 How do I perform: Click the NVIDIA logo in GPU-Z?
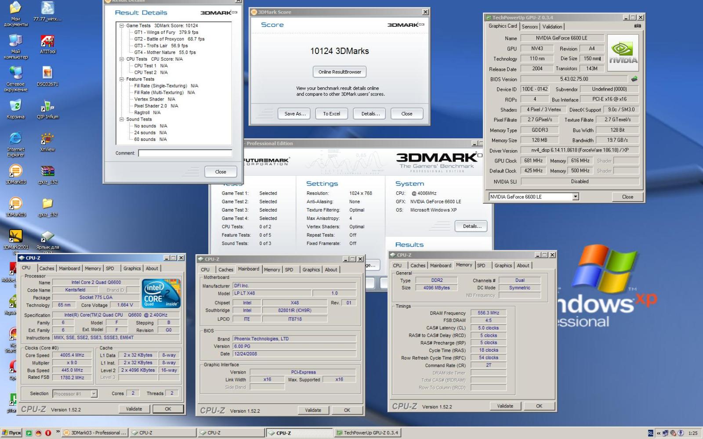tap(623, 53)
